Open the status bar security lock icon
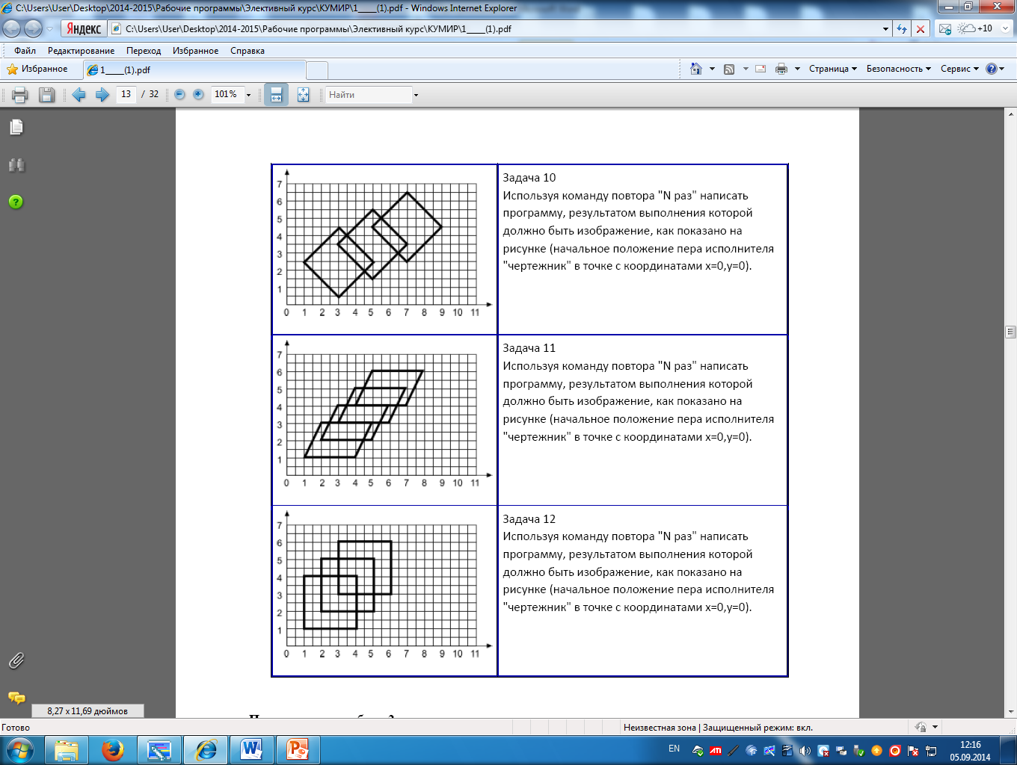This screenshot has height=765, width=1017. tap(921, 727)
